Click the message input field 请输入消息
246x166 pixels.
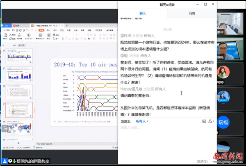coord(164,127)
